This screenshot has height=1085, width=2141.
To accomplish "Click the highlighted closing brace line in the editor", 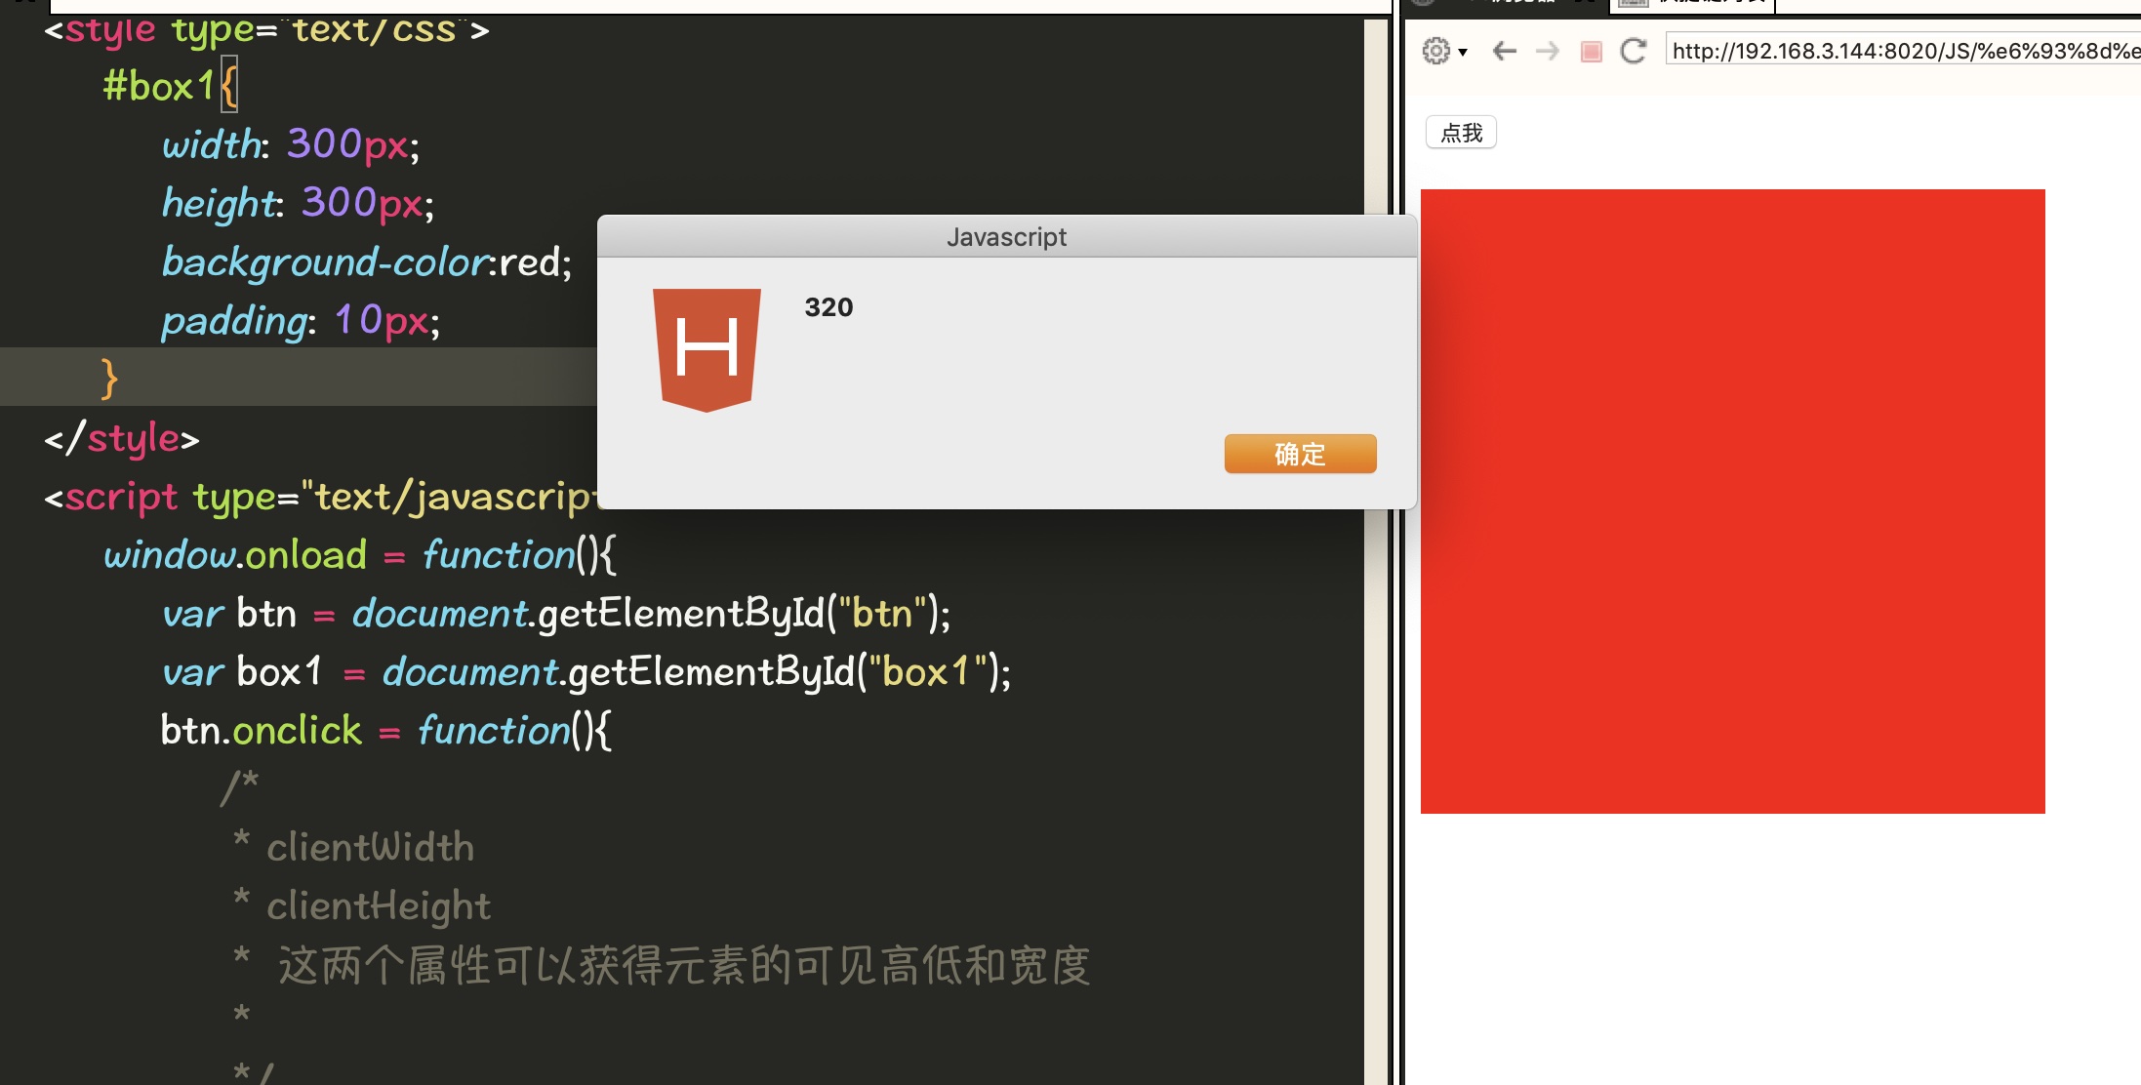I will [107, 377].
